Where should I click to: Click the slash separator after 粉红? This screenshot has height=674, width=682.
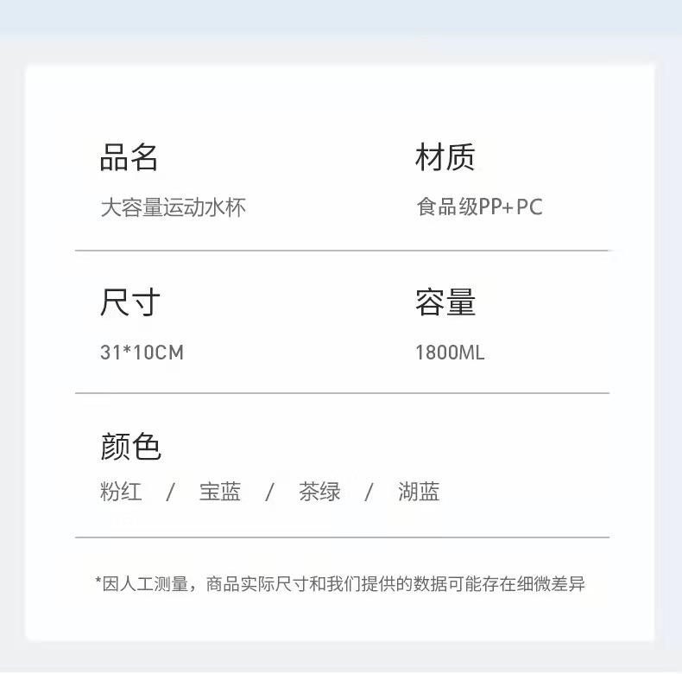(x=170, y=493)
